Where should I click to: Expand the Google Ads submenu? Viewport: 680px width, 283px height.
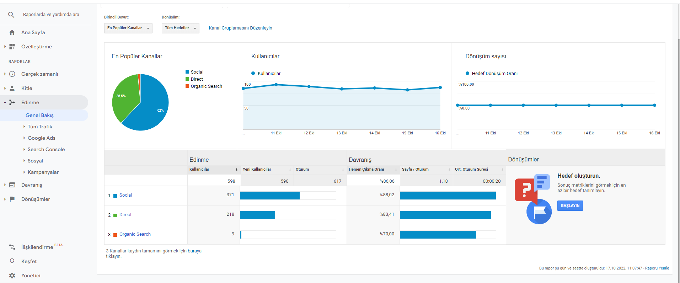(24, 138)
